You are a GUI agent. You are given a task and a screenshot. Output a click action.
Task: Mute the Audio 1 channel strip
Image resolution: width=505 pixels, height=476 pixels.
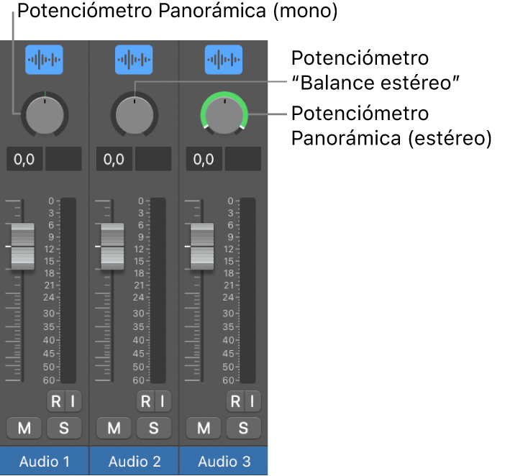tap(24, 429)
